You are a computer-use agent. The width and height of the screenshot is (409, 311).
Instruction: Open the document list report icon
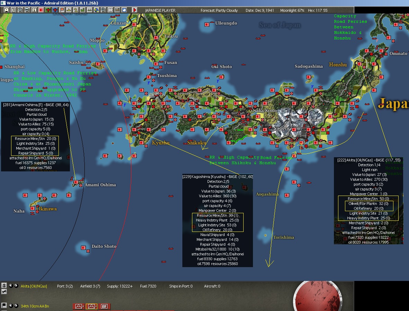(13, 10)
